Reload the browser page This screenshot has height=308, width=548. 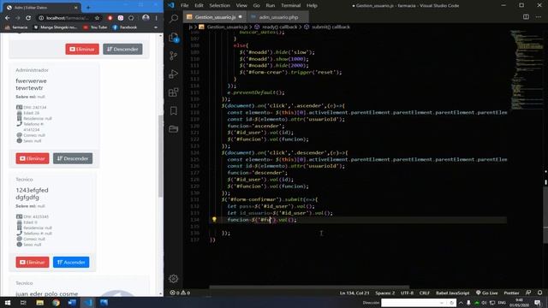coord(28,18)
